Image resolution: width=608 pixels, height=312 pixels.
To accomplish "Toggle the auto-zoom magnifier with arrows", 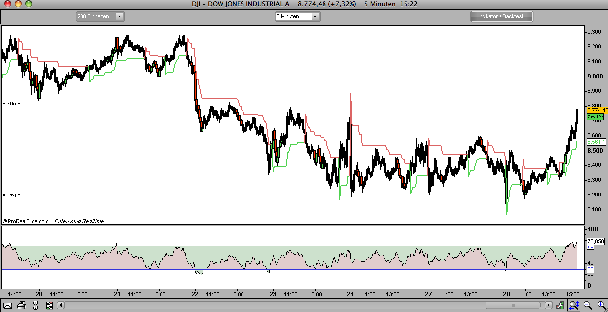I will tap(574, 305).
